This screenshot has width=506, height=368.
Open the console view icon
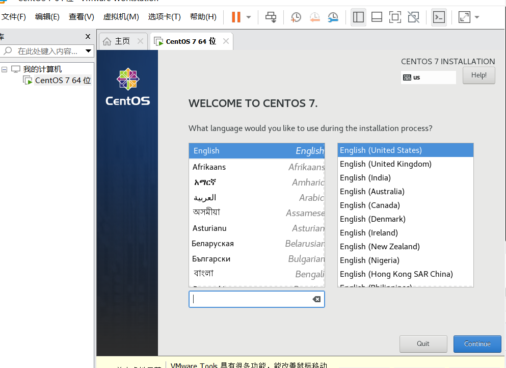point(439,17)
